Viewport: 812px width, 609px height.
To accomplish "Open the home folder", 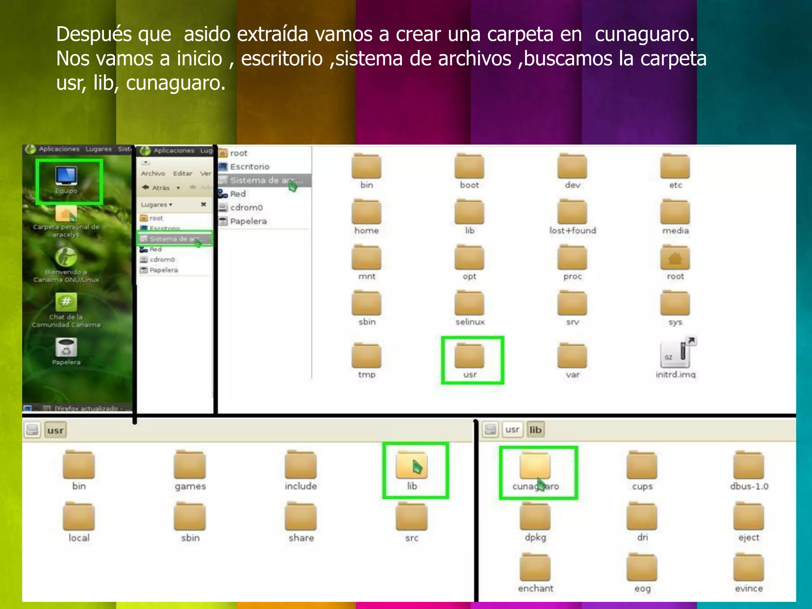I will pyautogui.click(x=366, y=216).
